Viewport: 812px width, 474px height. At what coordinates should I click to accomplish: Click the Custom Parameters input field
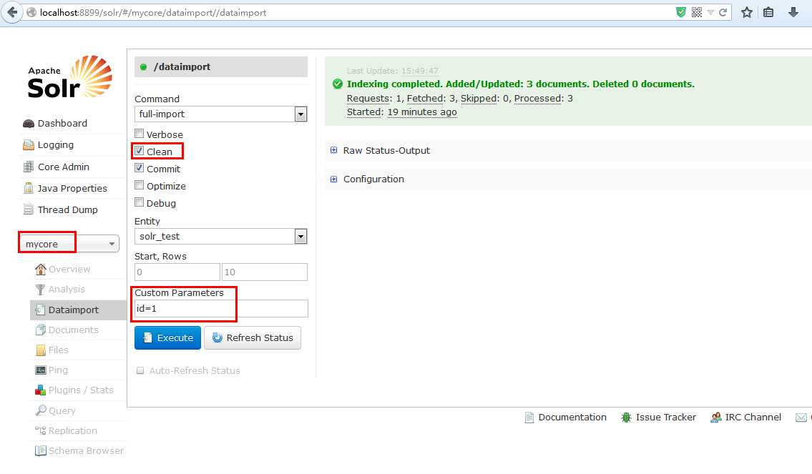[x=221, y=308]
